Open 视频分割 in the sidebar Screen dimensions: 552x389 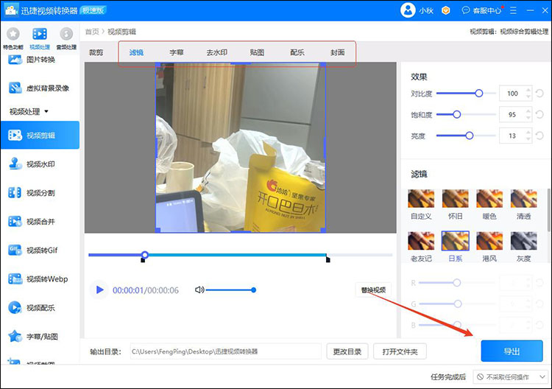tap(40, 193)
